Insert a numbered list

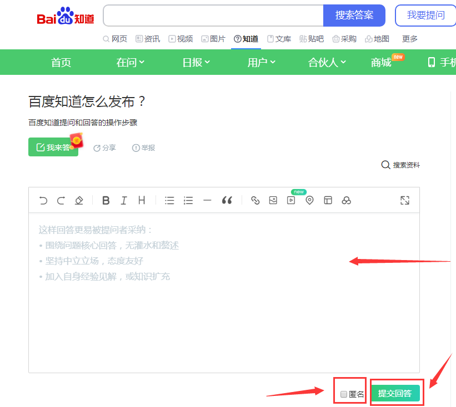188,200
